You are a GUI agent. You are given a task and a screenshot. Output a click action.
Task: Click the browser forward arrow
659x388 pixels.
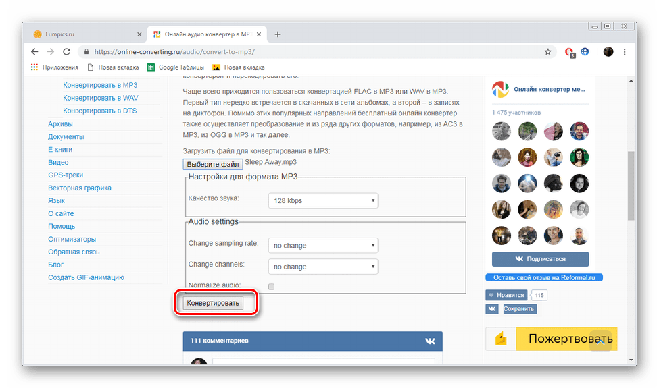51,51
